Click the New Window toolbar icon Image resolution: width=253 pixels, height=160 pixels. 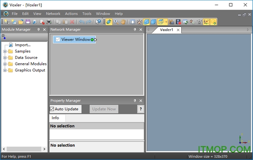(14, 22)
